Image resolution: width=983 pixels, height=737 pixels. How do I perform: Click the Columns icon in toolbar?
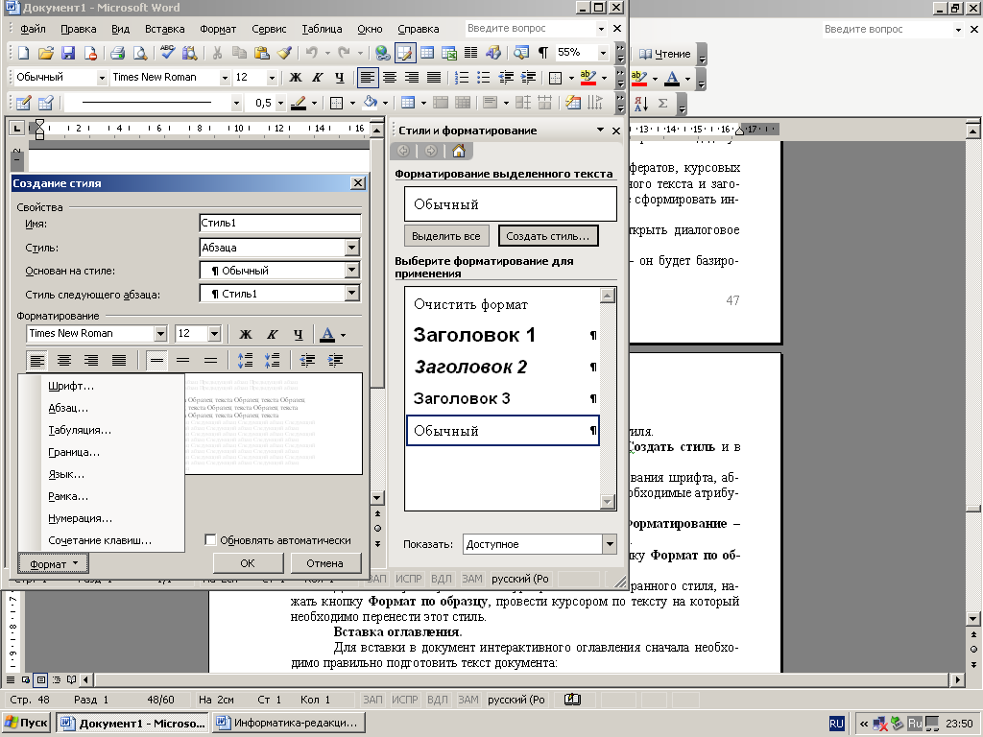470,54
